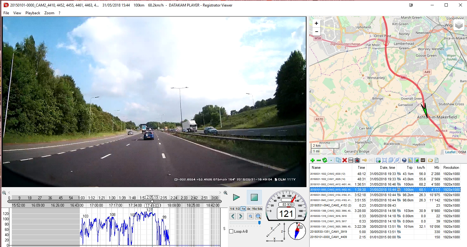Open the File menu
The width and height of the screenshot is (467, 247).
click(x=6, y=13)
